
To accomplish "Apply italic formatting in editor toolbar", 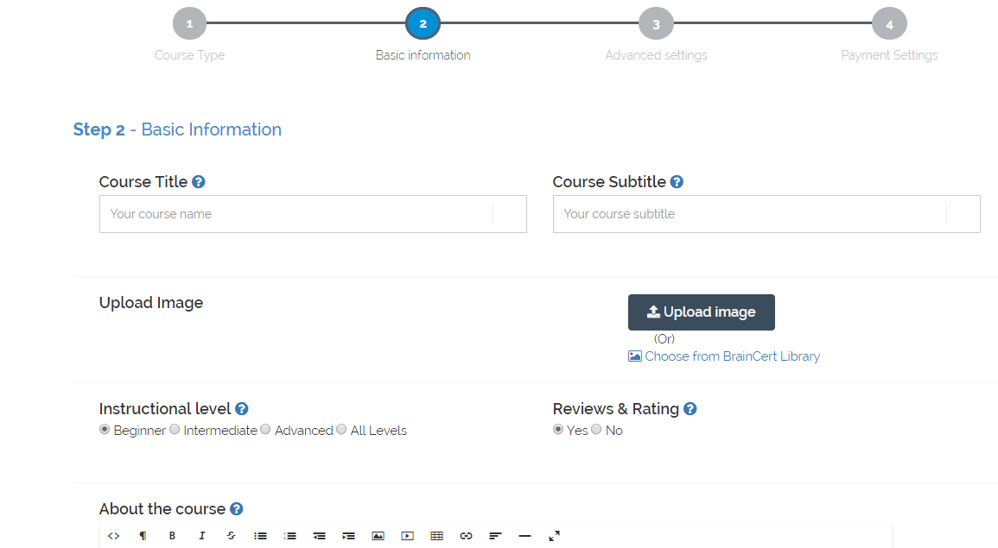I will (x=201, y=536).
